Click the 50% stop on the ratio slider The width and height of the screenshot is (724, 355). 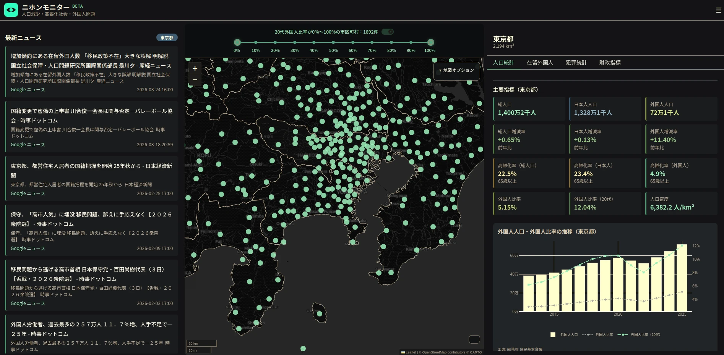point(333,42)
